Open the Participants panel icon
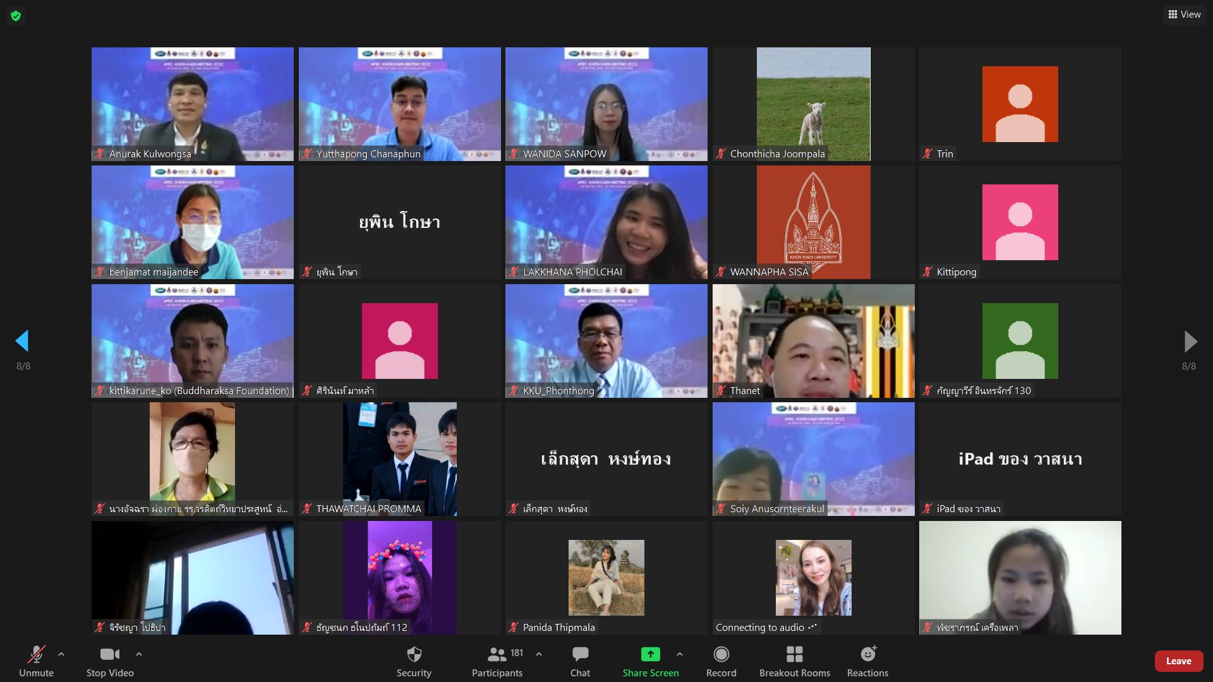This screenshot has width=1213, height=682. tap(497, 655)
